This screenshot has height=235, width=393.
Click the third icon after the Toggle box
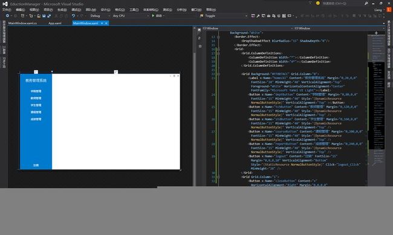(264, 16)
